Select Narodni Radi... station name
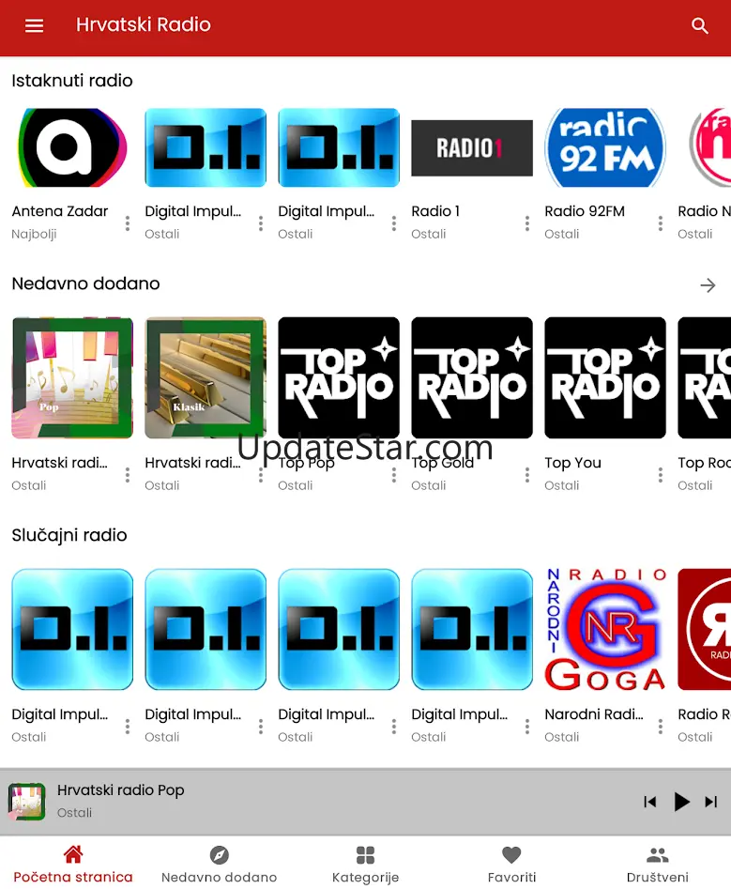Viewport: 731px width, 889px height. point(594,714)
